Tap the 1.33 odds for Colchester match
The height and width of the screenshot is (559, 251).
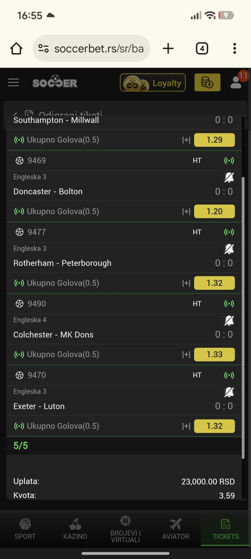(214, 355)
